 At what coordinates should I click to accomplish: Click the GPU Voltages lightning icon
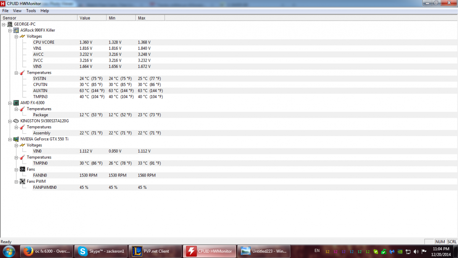coord(23,145)
